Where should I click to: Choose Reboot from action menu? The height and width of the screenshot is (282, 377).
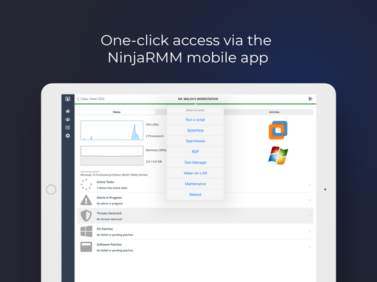pos(195,195)
